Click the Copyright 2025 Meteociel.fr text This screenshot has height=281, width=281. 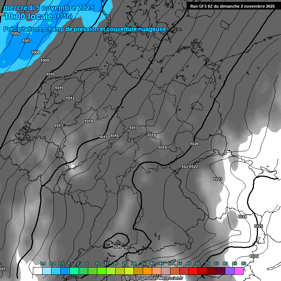[156, 278]
